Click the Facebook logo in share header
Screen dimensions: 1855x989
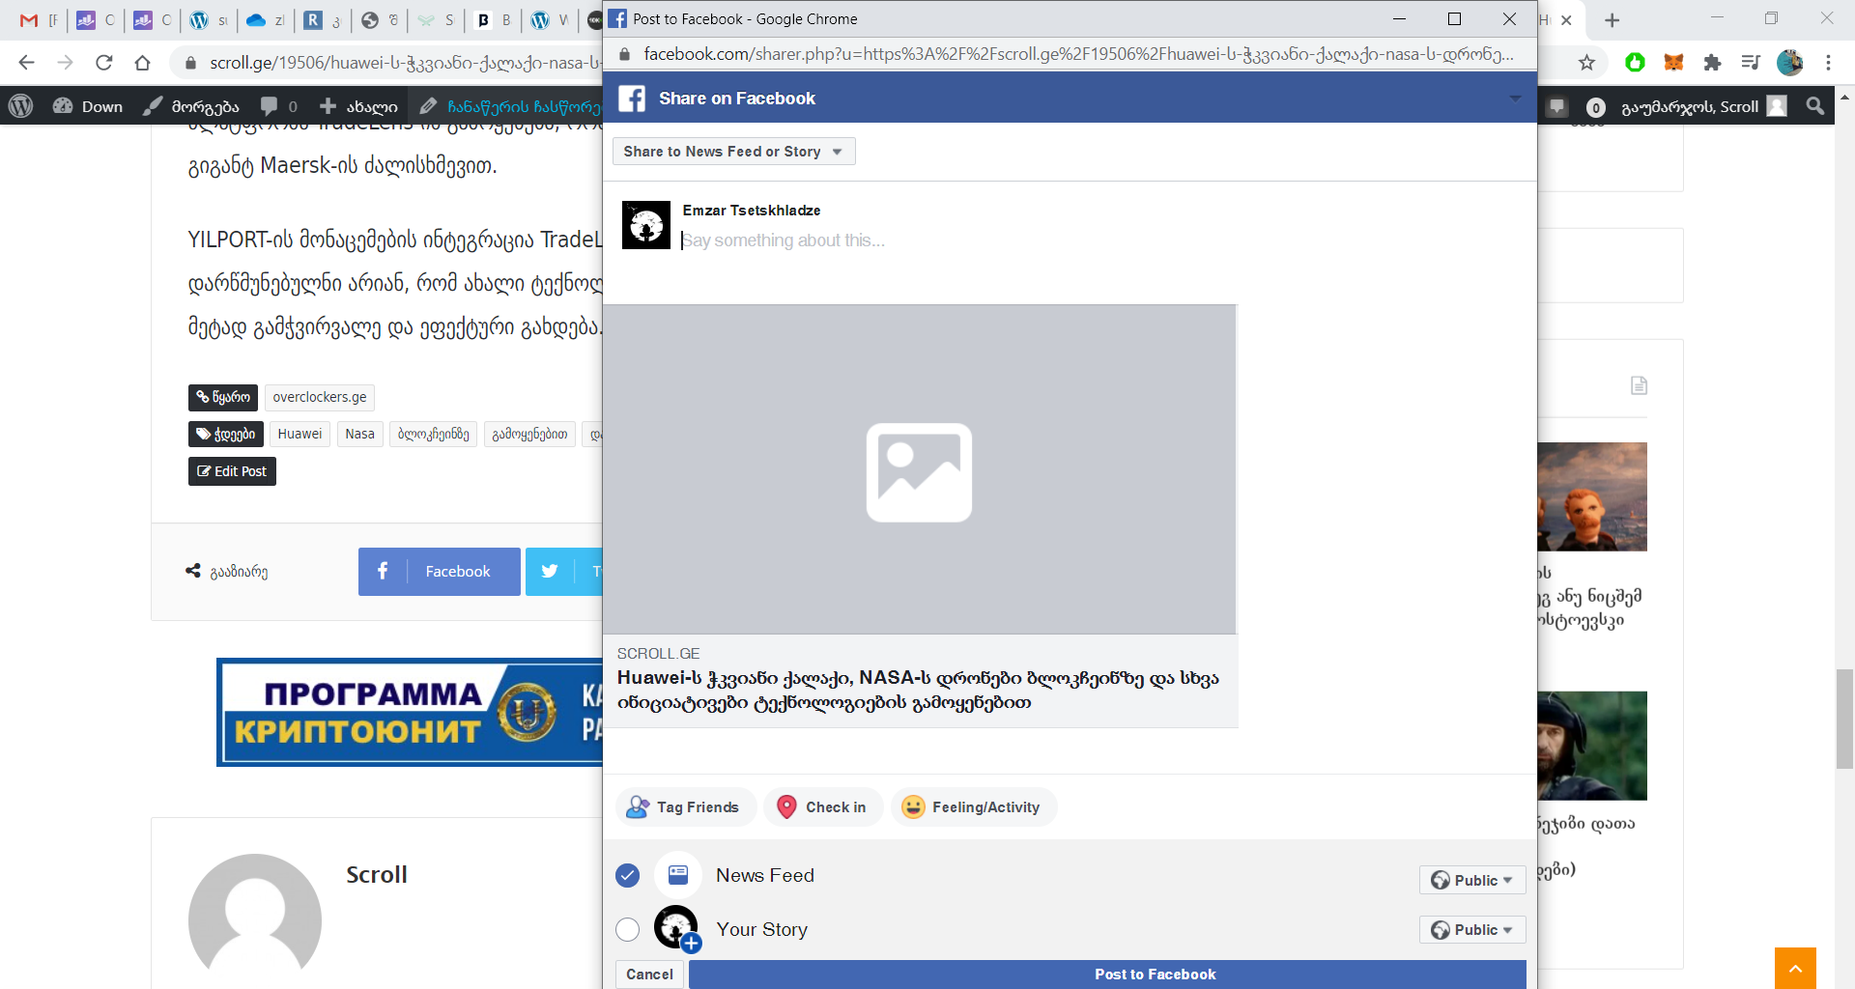632,99
